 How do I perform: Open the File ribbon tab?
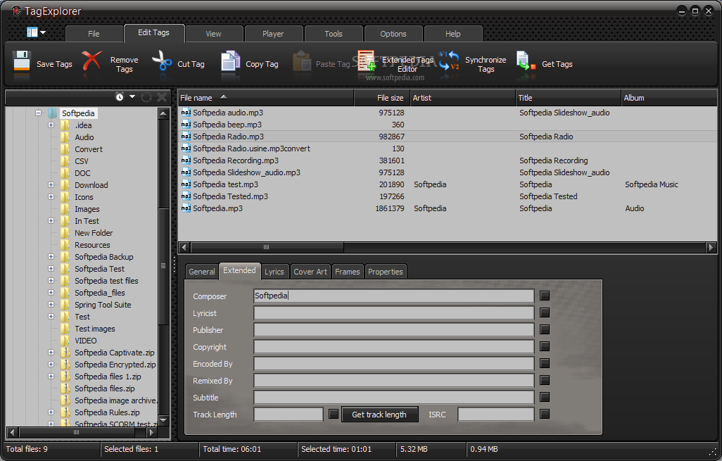(94, 34)
